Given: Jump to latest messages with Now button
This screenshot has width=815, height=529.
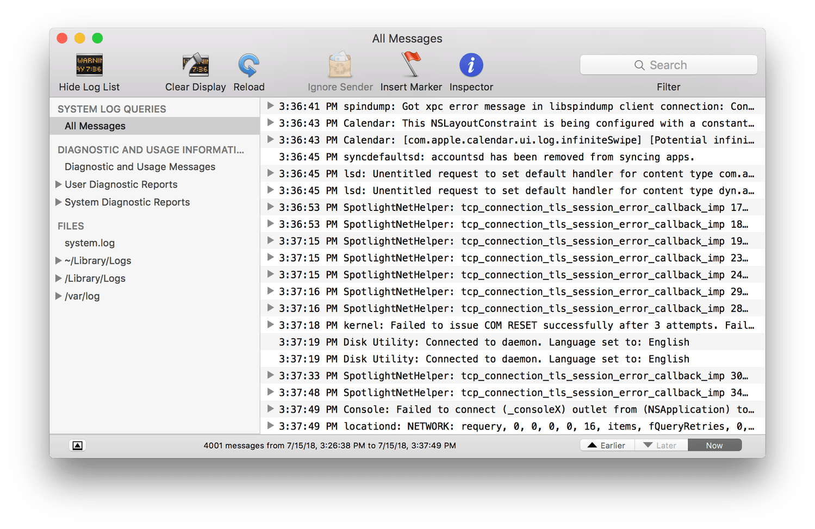Looking at the screenshot, I should point(714,445).
